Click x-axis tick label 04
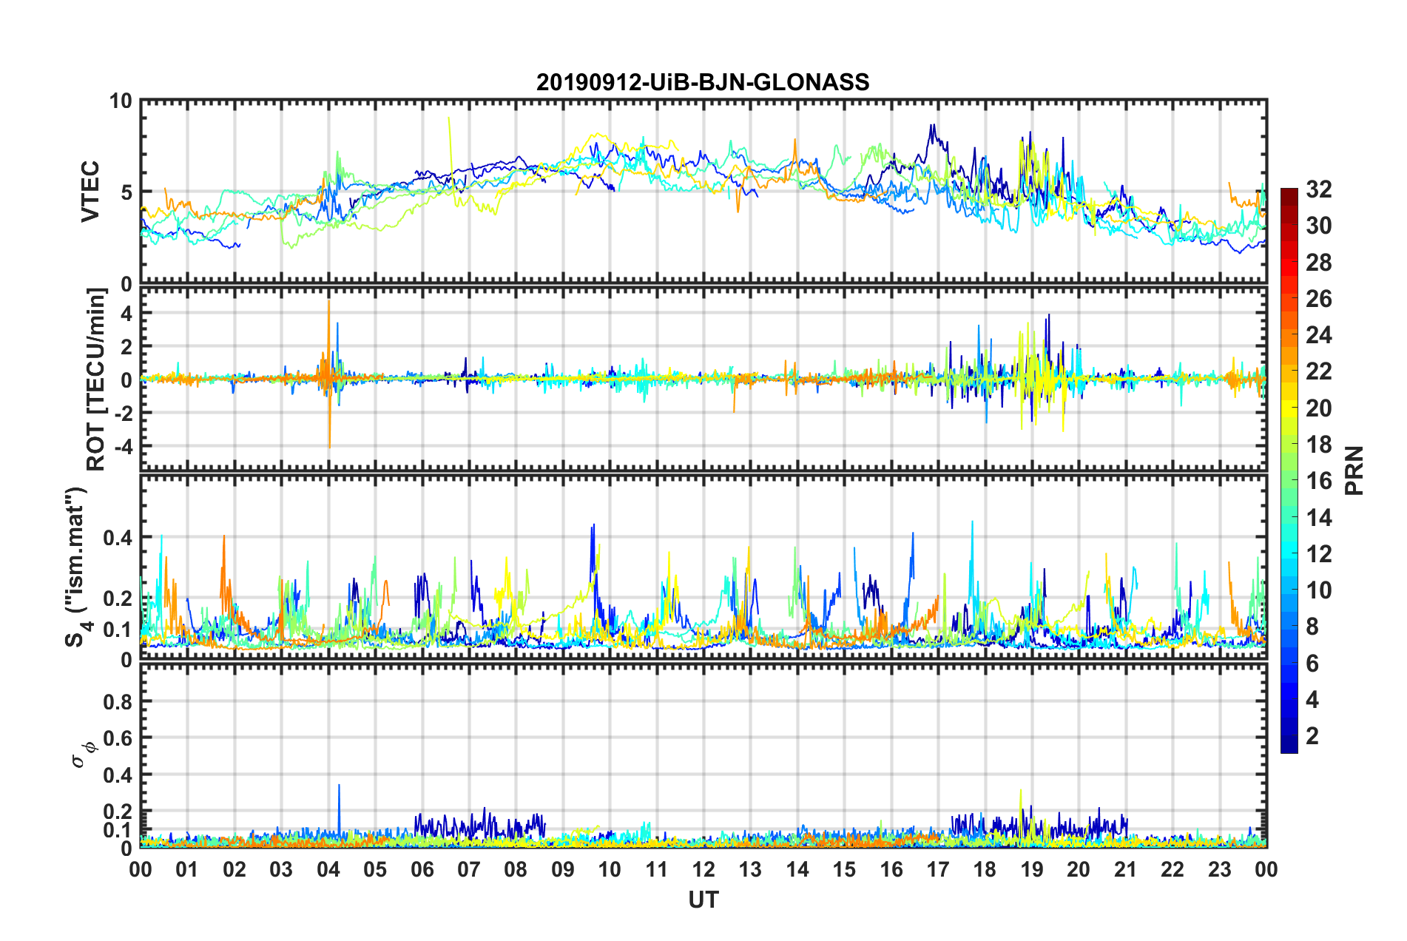Viewport: 1407px width, 941px height. pyautogui.click(x=328, y=869)
